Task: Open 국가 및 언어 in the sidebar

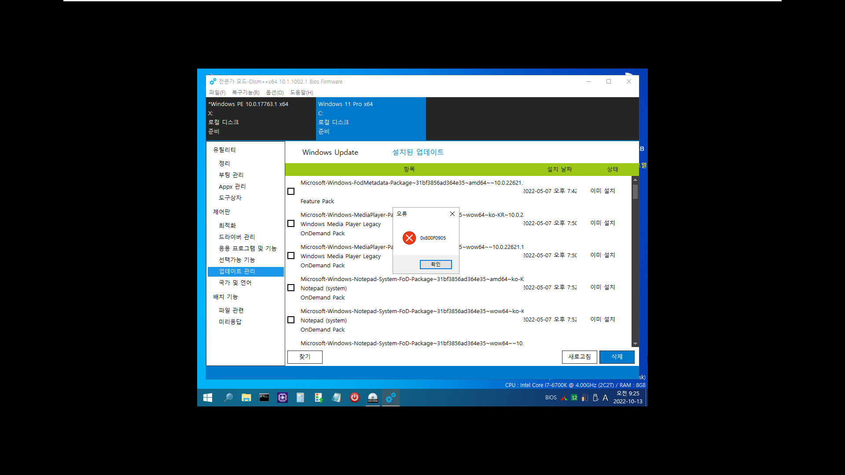Action: click(x=235, y=283)
